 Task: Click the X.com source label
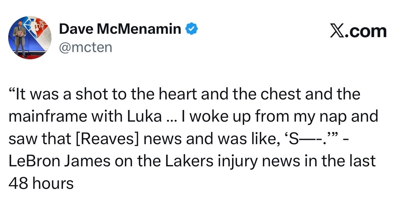pyautogui.click(x=358, y=31)
